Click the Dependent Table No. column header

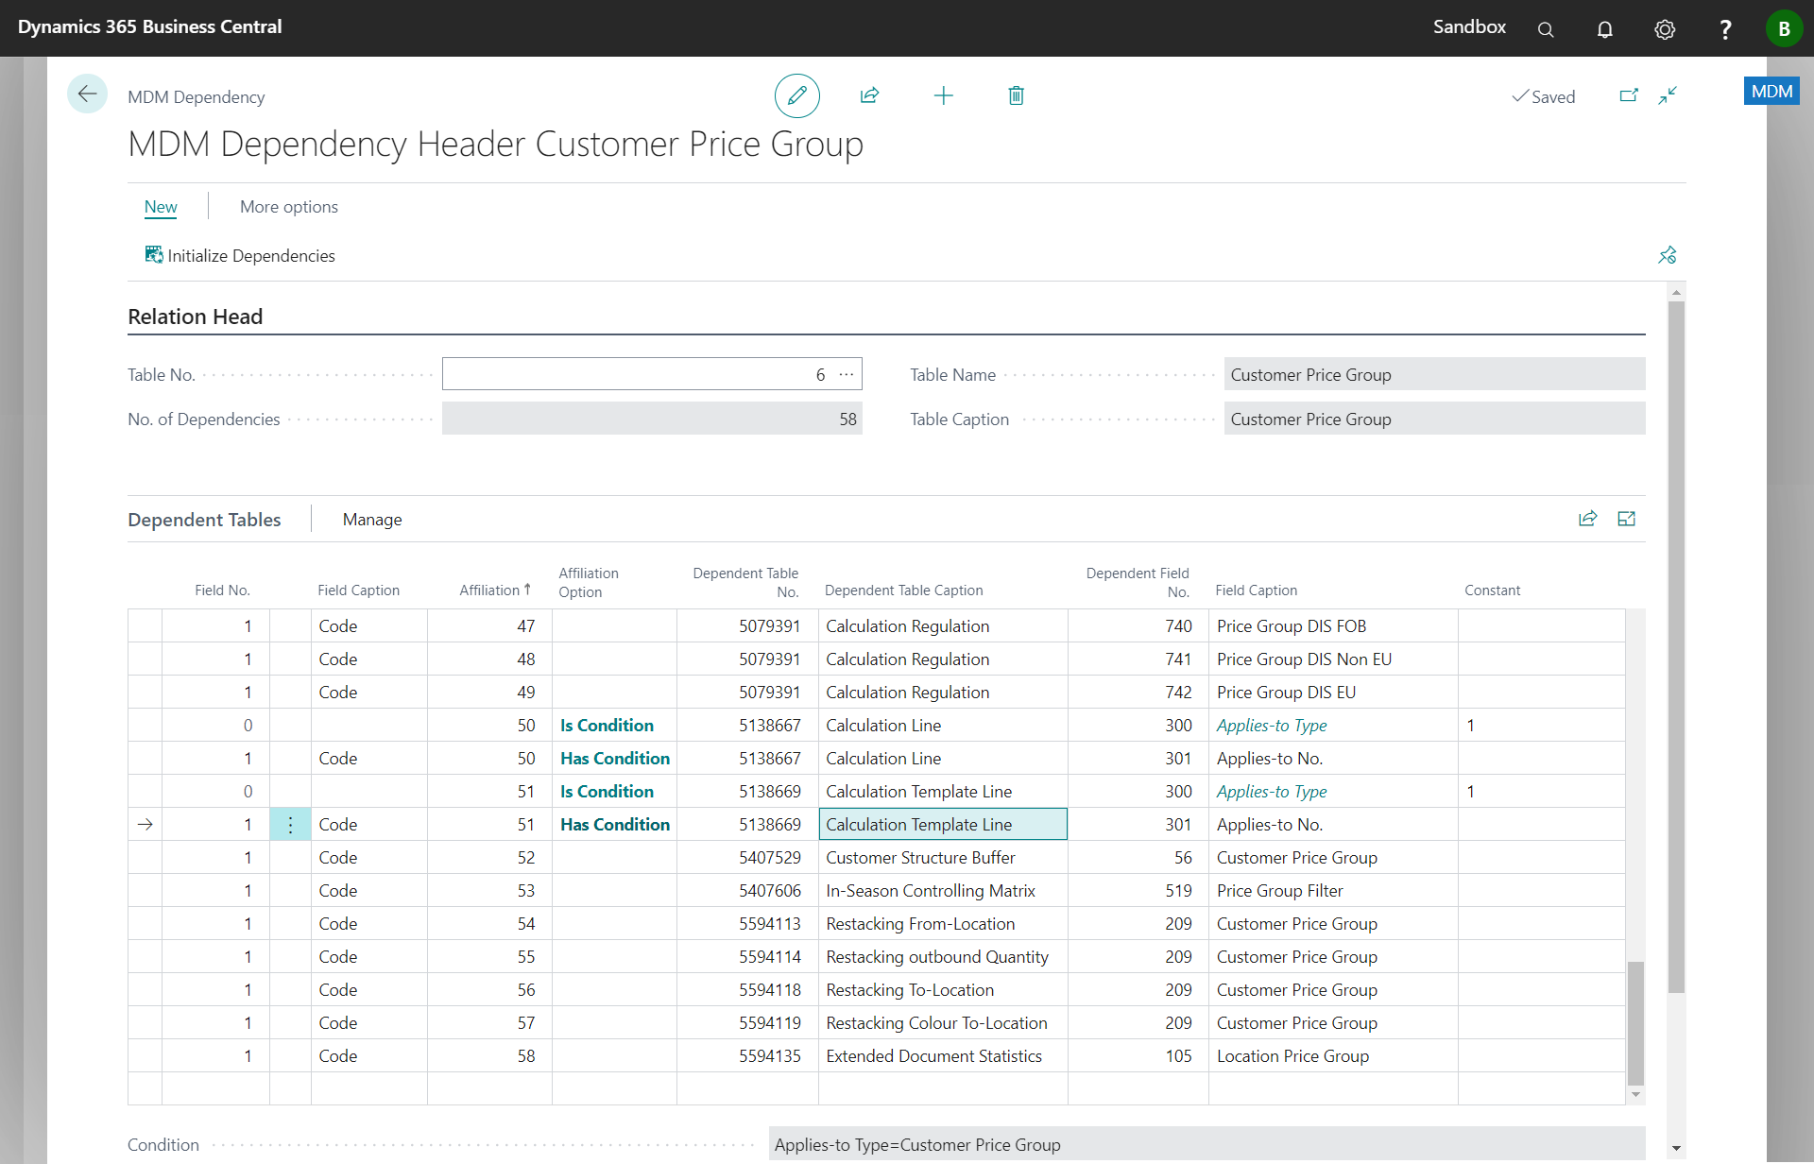coord(745,582)
